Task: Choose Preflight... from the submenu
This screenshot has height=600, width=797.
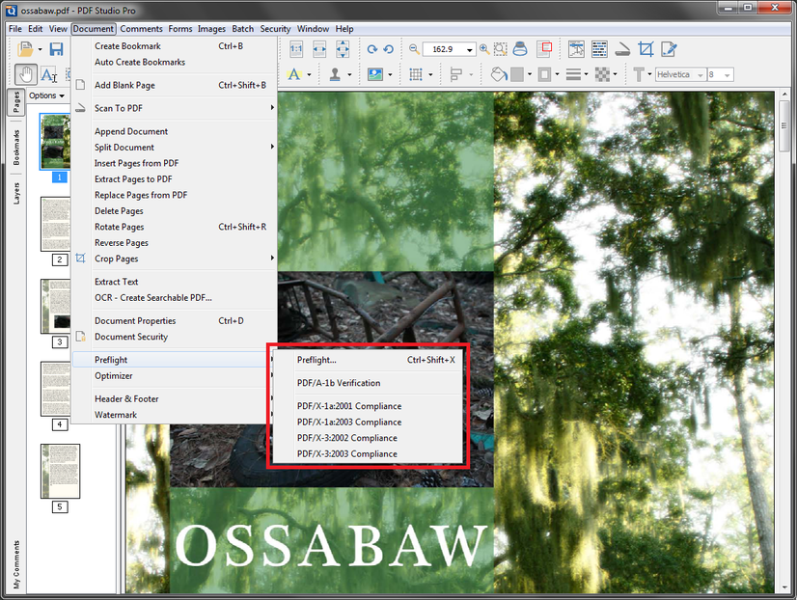Action: [368, 360]
